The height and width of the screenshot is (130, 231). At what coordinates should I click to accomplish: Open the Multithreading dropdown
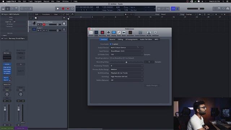(x=126, y=73)
